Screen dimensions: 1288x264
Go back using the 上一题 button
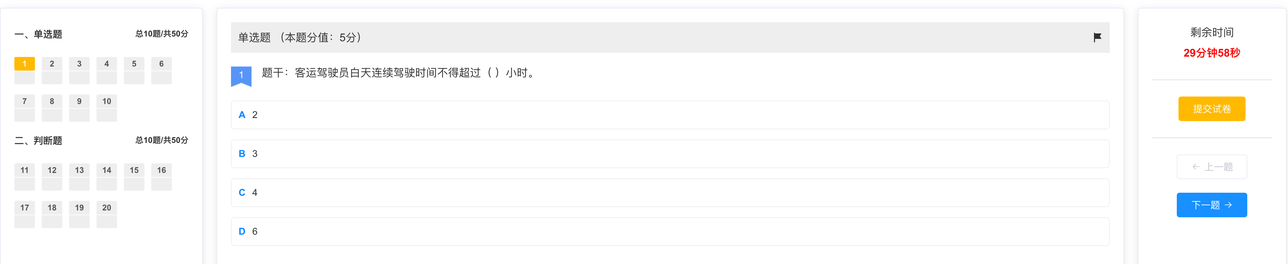1211,167
